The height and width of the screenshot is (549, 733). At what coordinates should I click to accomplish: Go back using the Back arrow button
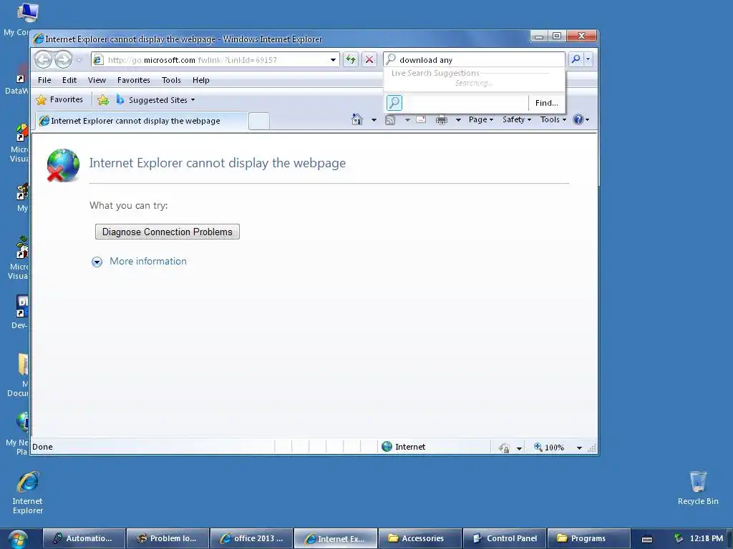pyautogui.click(x=44, y=60)
